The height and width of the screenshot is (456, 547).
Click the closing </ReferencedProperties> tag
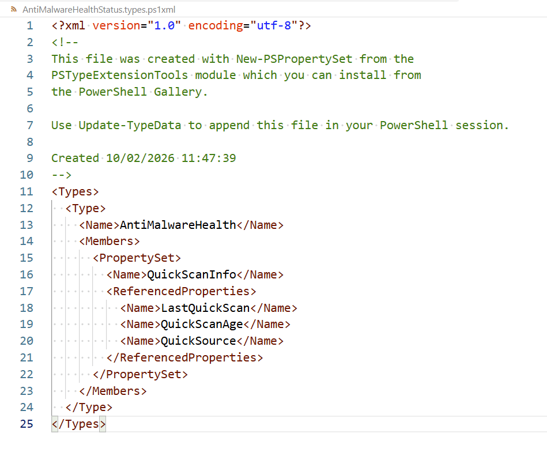[185, 357]
